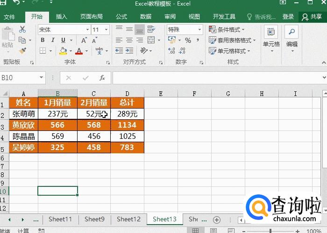
Task: Click the yellow fill color bucket
Action: 63,51
